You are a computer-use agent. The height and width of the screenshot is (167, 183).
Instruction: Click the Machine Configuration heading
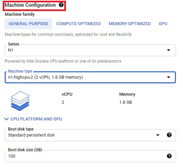(30, 5)
